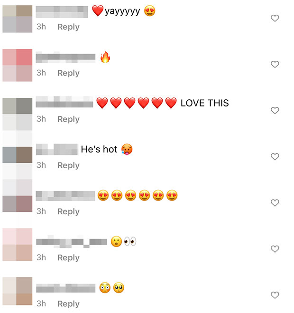Open profile picture of 'yayyyyy' commenter
The image size is (294, 313).
click(x=18, y=19)
